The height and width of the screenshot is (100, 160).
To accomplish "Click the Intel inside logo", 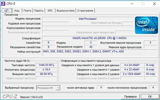I will [x=146, y=25].
